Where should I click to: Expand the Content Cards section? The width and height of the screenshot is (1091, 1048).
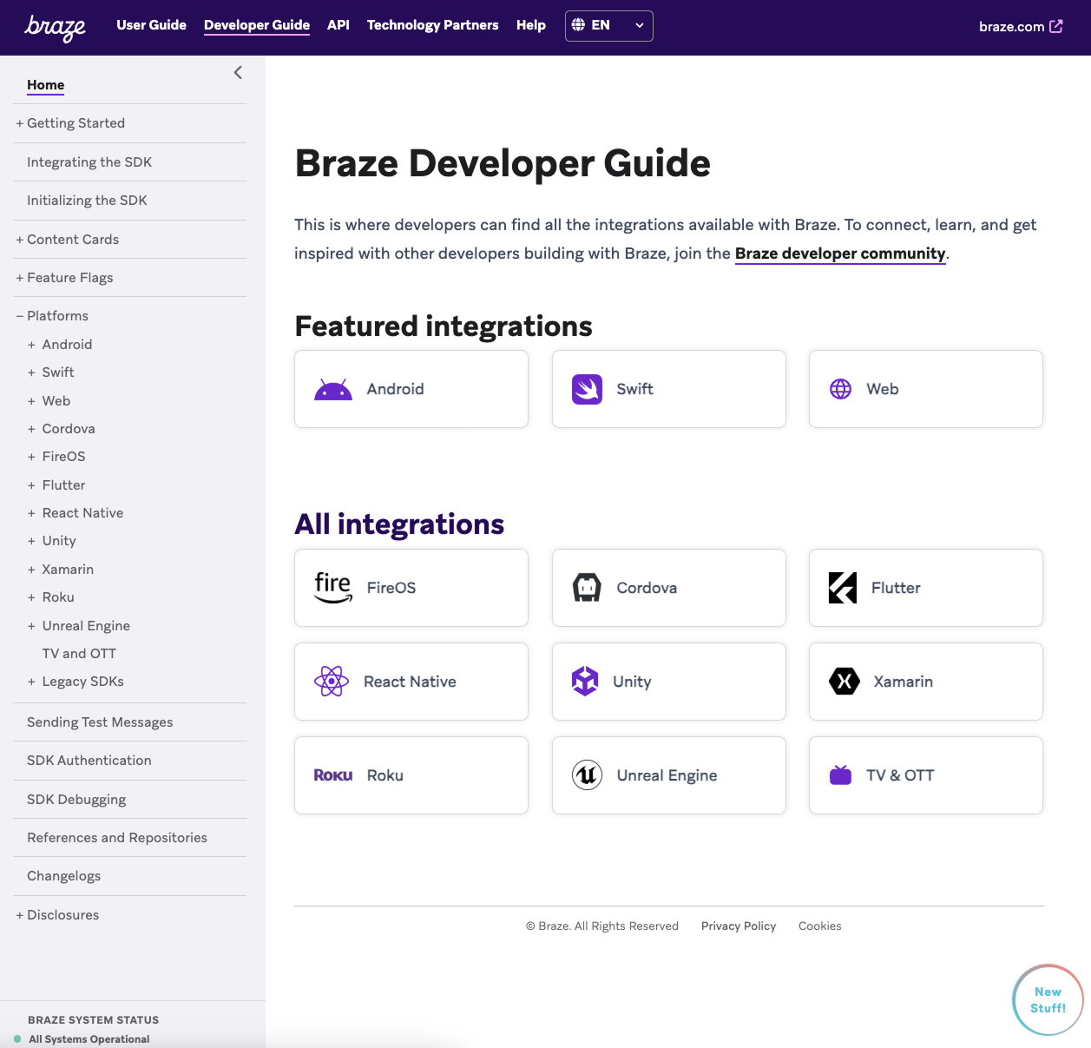[20, 240]
